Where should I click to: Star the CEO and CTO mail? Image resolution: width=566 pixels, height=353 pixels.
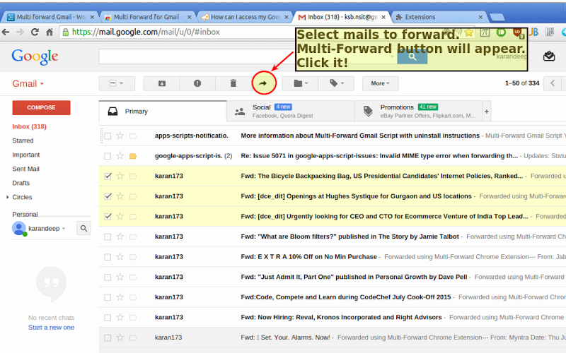120,217
